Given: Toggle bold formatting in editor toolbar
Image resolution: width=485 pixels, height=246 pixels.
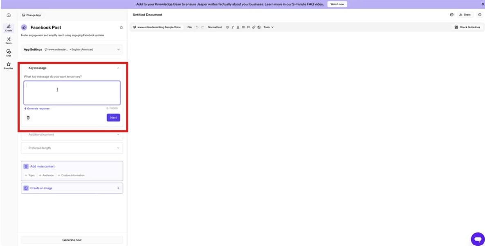Looking at the screenshot, I should point(227,27).
